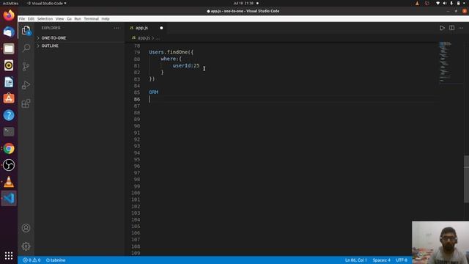This screenshot has height=264, width=469.
Task: Open Help from the dock
Action: [x=9, y=115]
